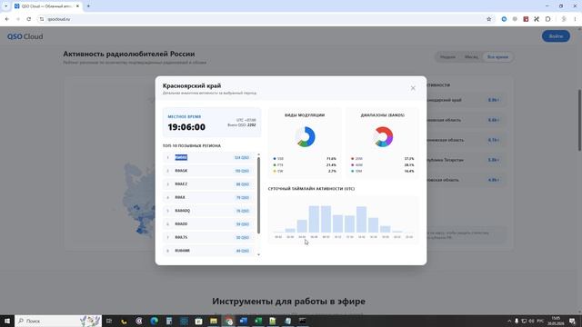Screen dimensions: 582x327
Task: Focus the qsocloud.ru address bar
Action: point(260,19)
